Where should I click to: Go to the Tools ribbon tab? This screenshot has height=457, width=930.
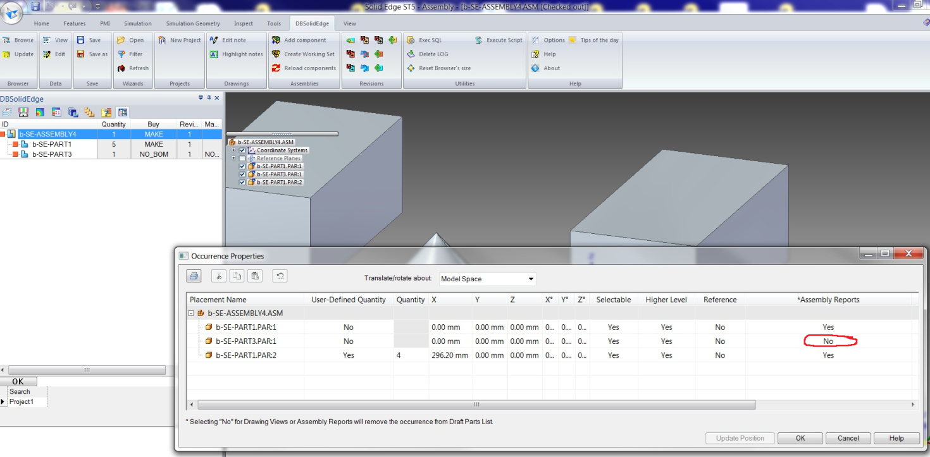[274, 23]
